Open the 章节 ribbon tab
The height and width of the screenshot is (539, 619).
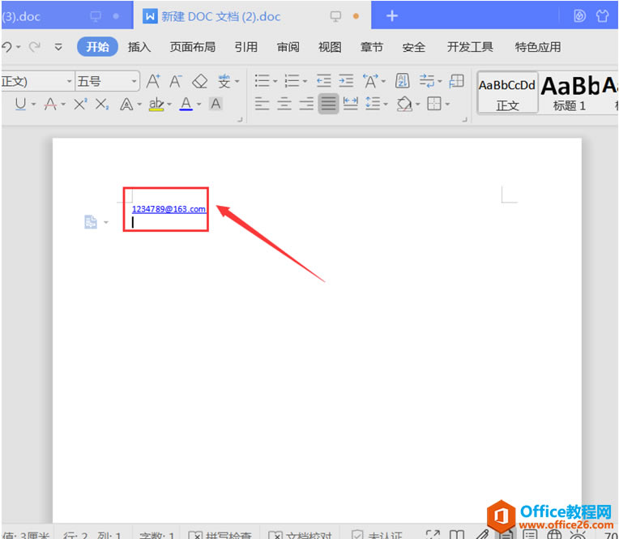(x=371, y=47)
